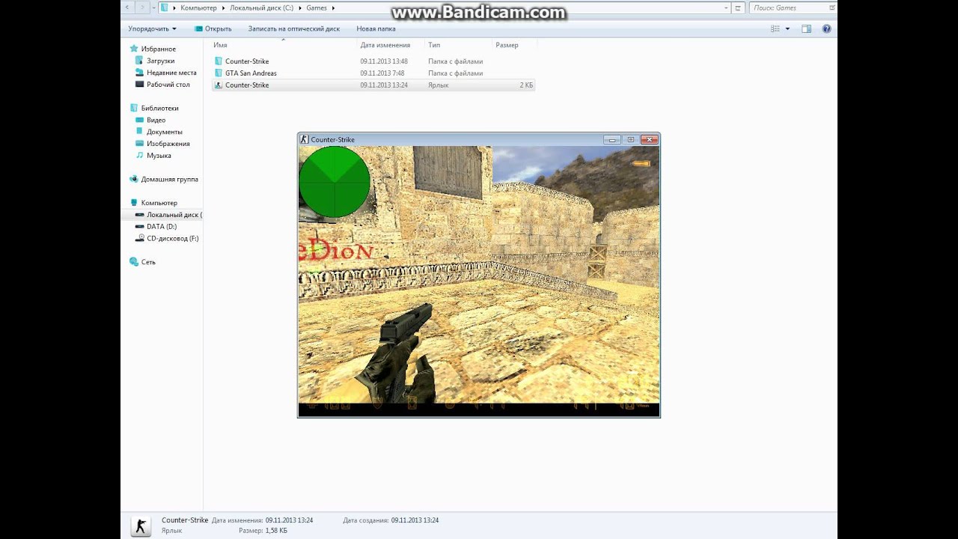Click the Избранное star icon
The image size is (958, 539).
tap(134, 49)
